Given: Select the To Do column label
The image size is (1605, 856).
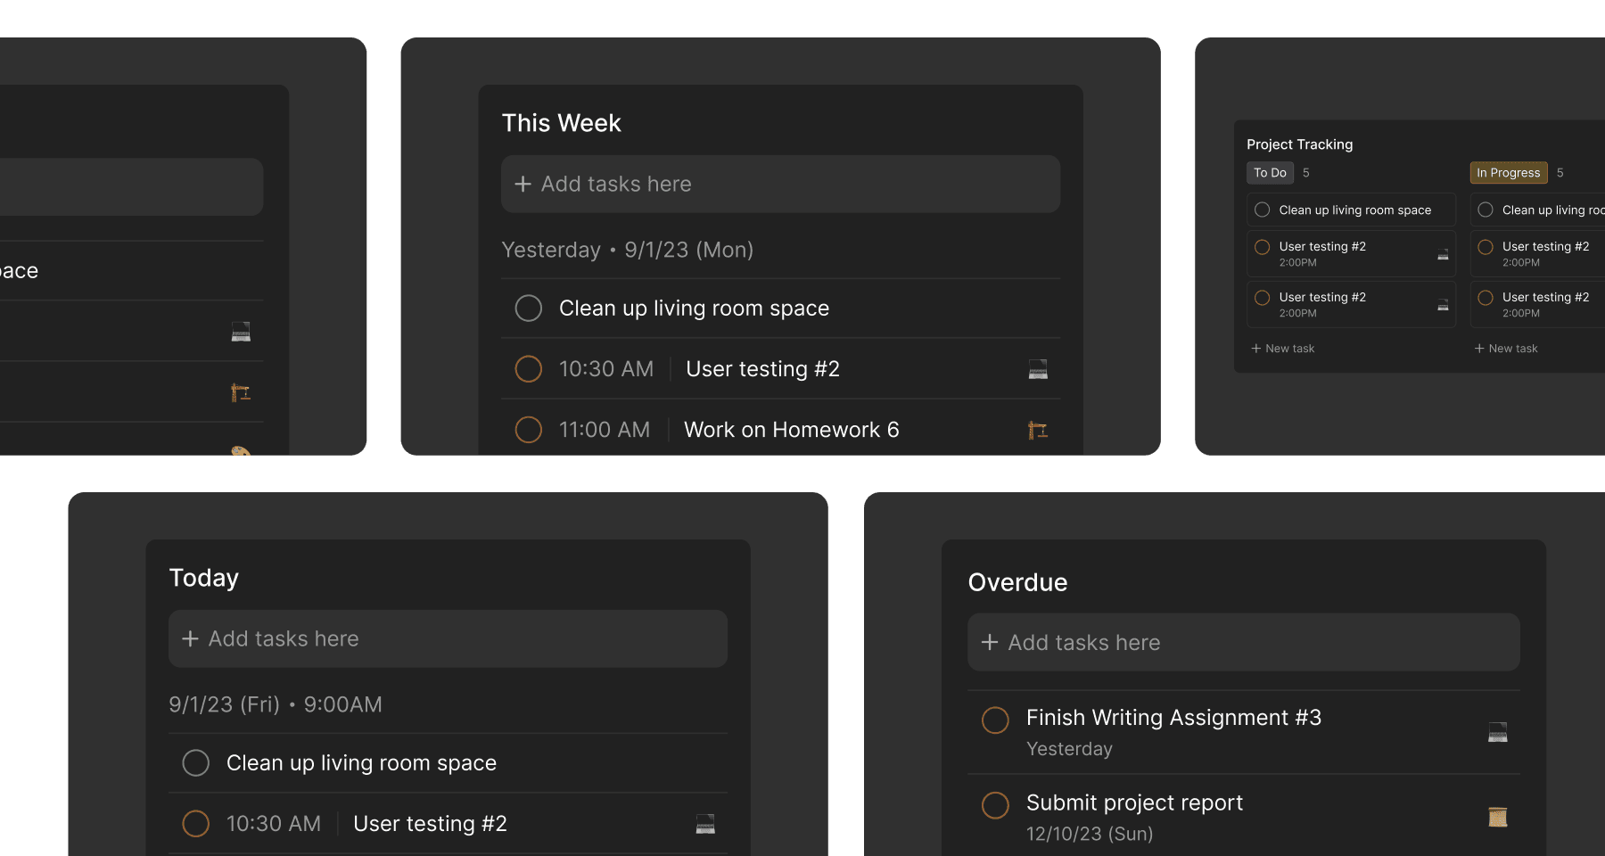Looking at the screenshot, I should 1270,173.
